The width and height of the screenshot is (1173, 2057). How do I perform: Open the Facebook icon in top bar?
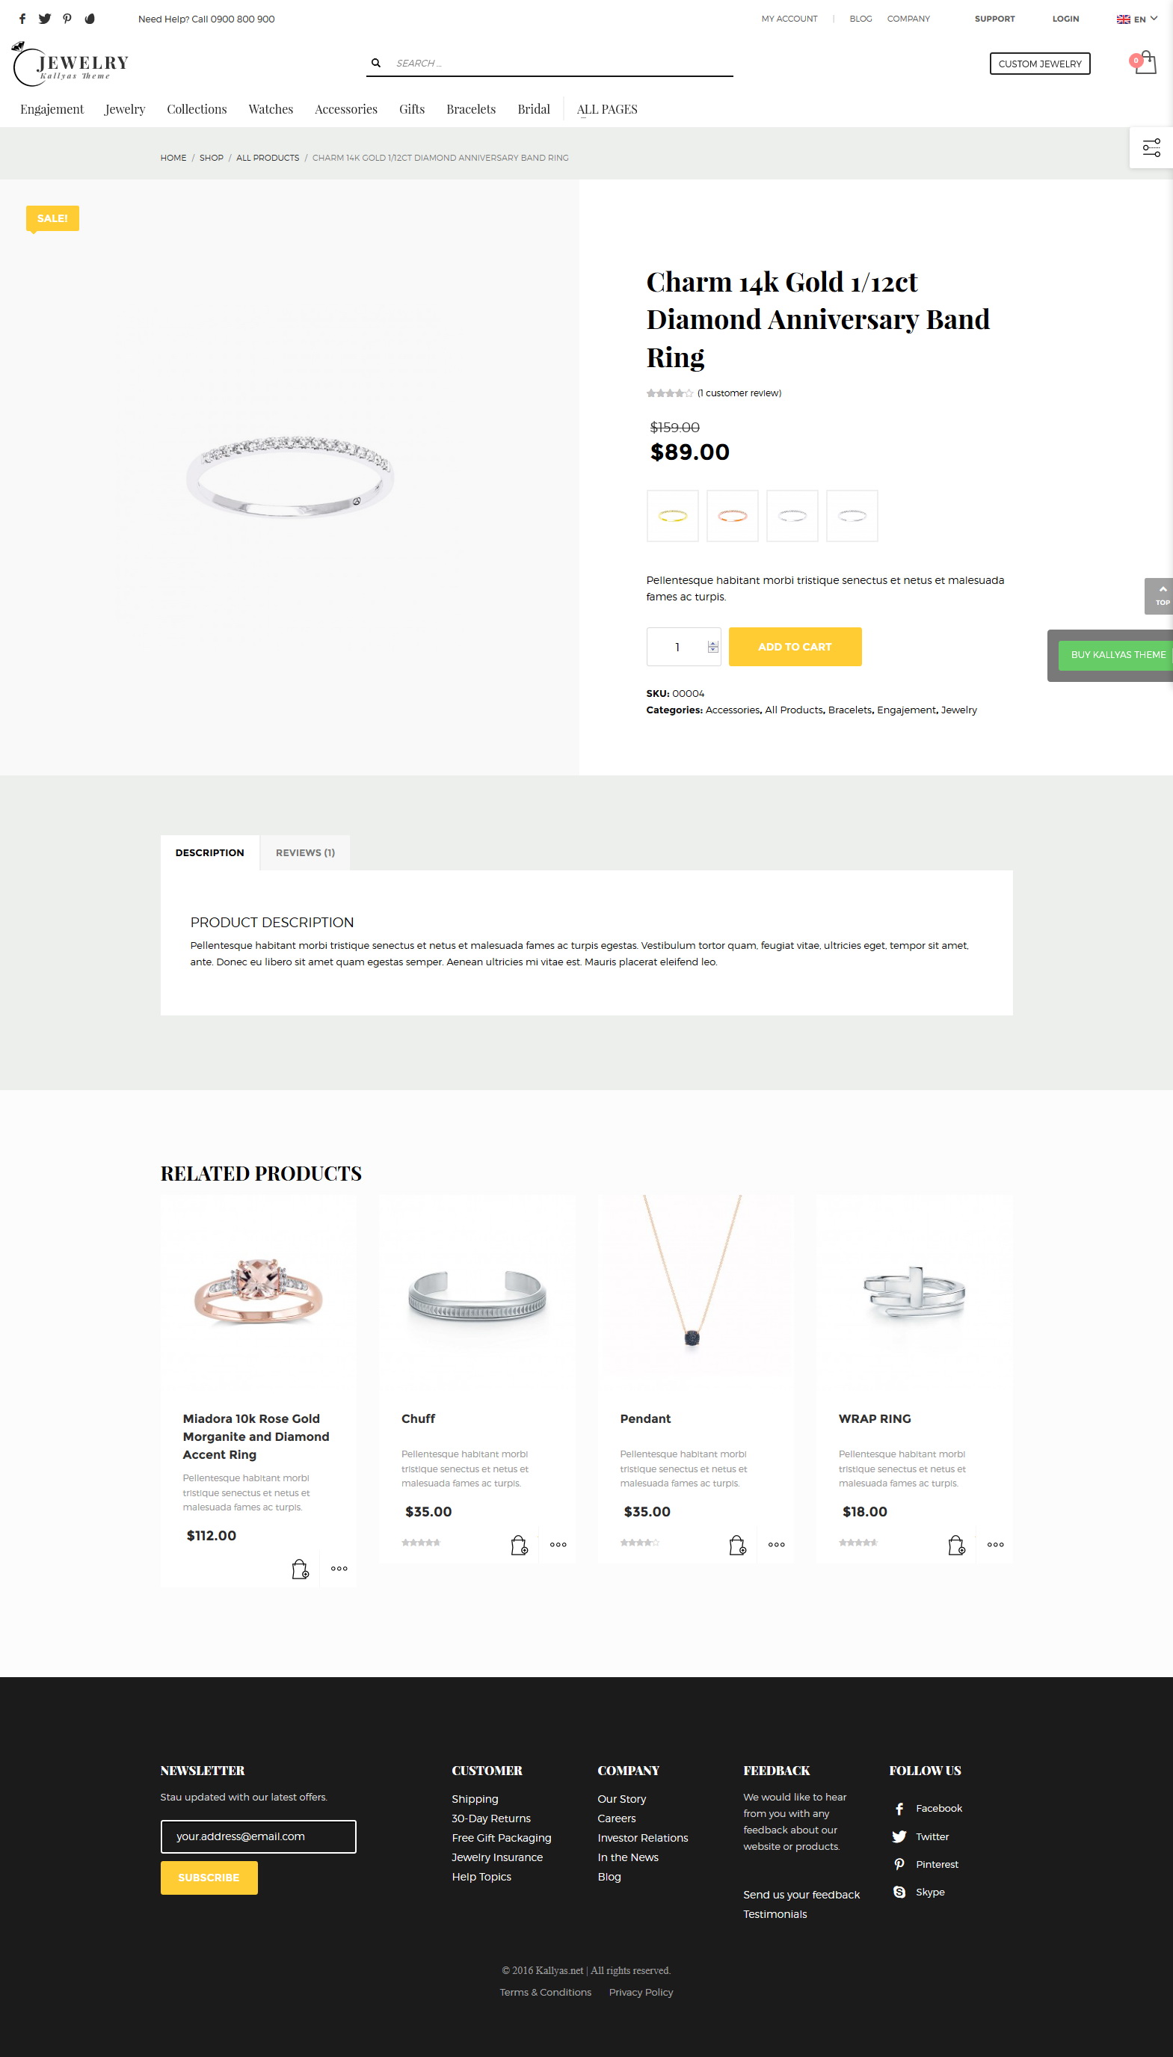[x=22, y=19]
